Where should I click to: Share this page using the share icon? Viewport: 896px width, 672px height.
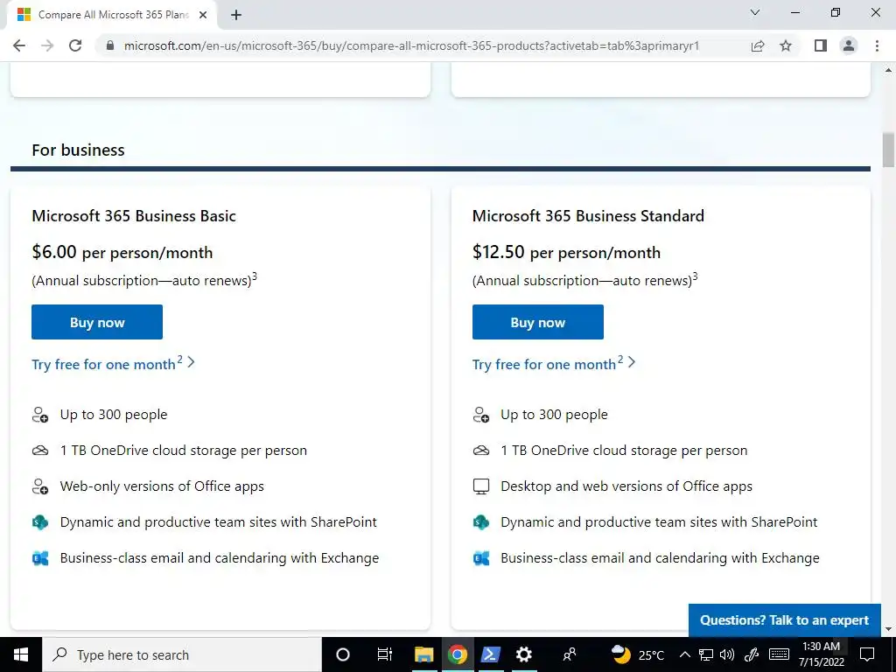pyautogui.click(x=758, y=45)
